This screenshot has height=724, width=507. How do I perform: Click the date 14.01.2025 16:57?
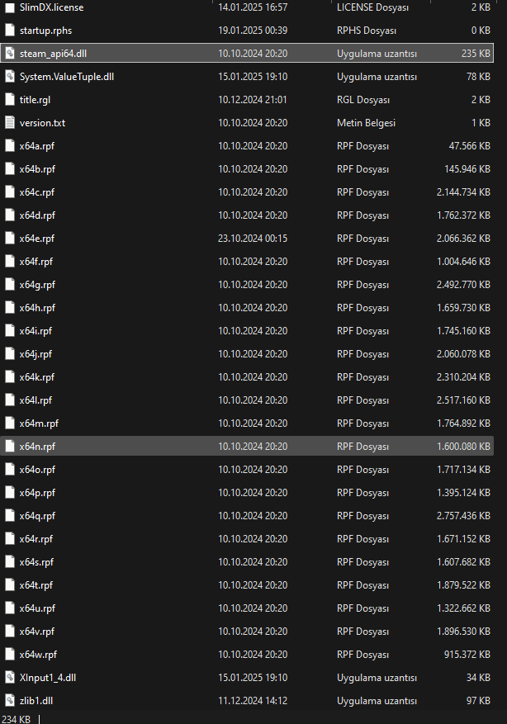pyautogui.click(x=253, y=7)
